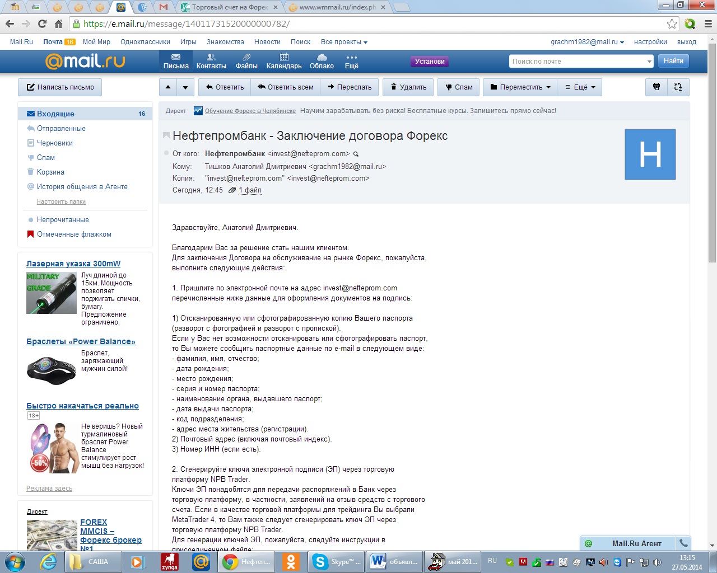Expand the Ещё actions dropdown in toolbar

pyautogui.click(x=580, y=87)
